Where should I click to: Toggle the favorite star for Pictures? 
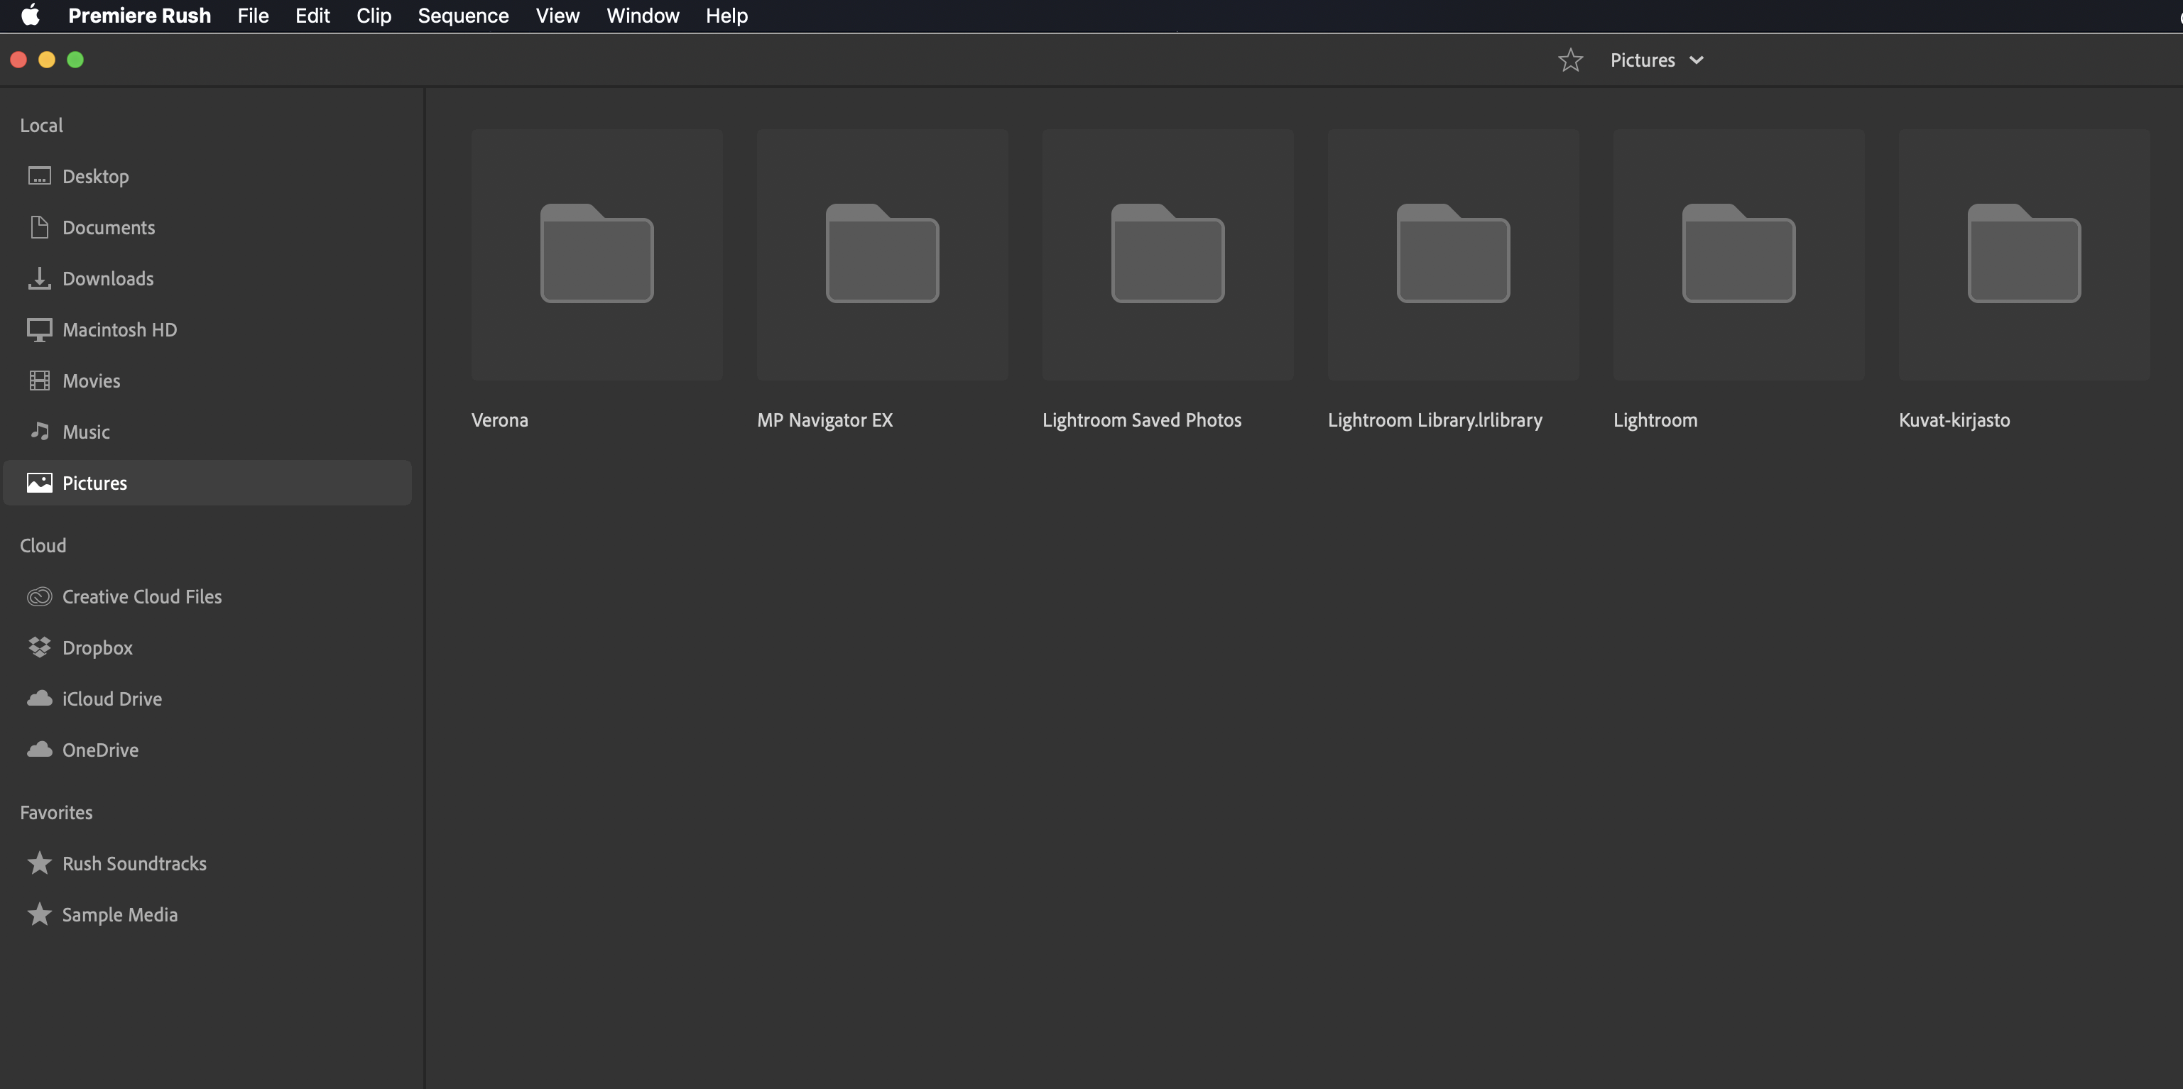(x=1570, y=60)
